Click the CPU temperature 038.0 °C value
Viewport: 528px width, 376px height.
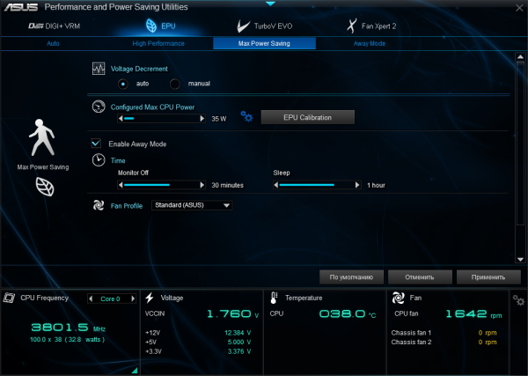(x=348, y=314)
